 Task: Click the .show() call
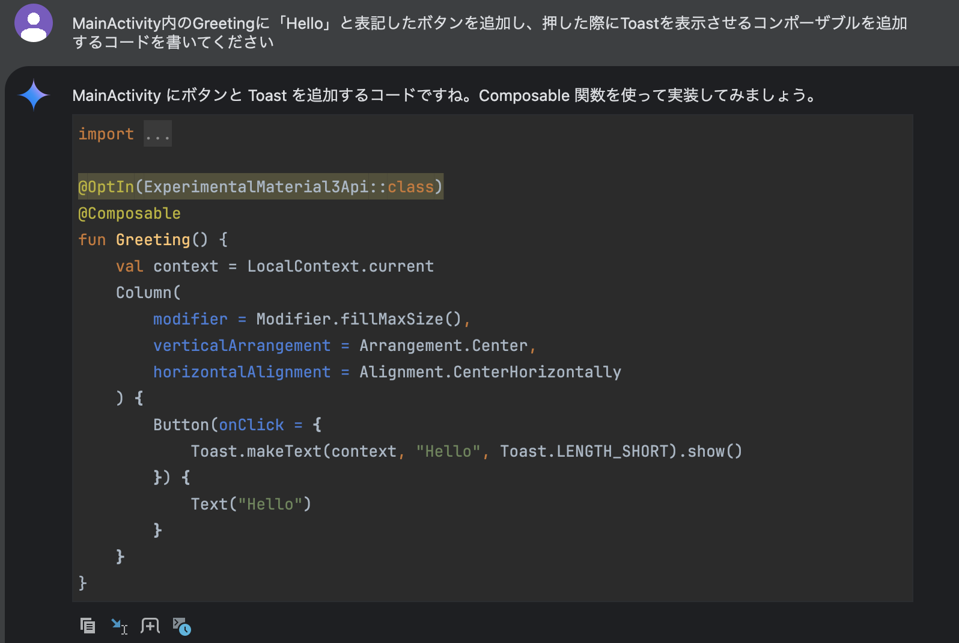point(710,451)
